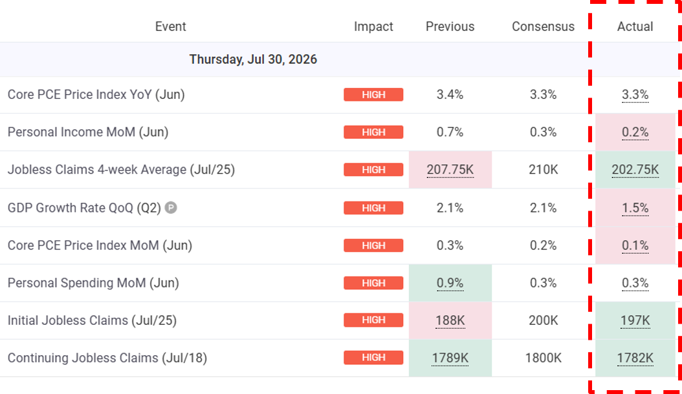This screenshot has width=682, height=394.
Task: Open the Personal Spending MoM (Jun) event
Action: click(x=94, y=283)
